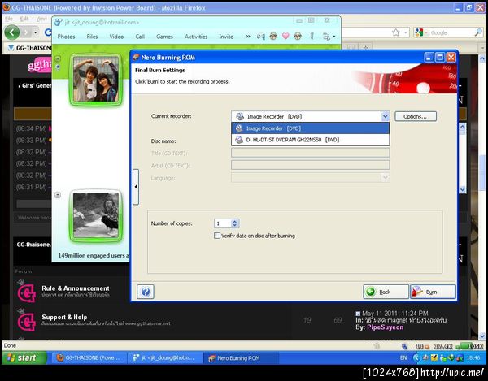Open Video in the Messenger window
The height and width of the screenshot is (381, 488).
[x=116, y=37]
